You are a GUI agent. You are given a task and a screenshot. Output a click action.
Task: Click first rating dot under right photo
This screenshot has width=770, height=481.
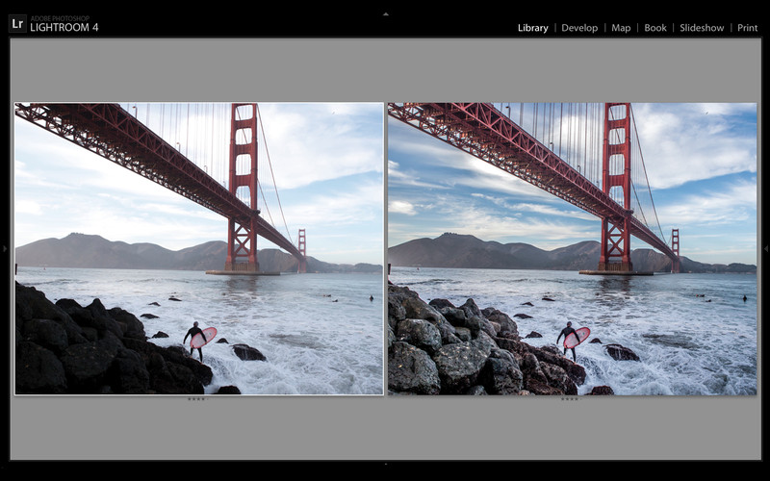tap(563, 399)
